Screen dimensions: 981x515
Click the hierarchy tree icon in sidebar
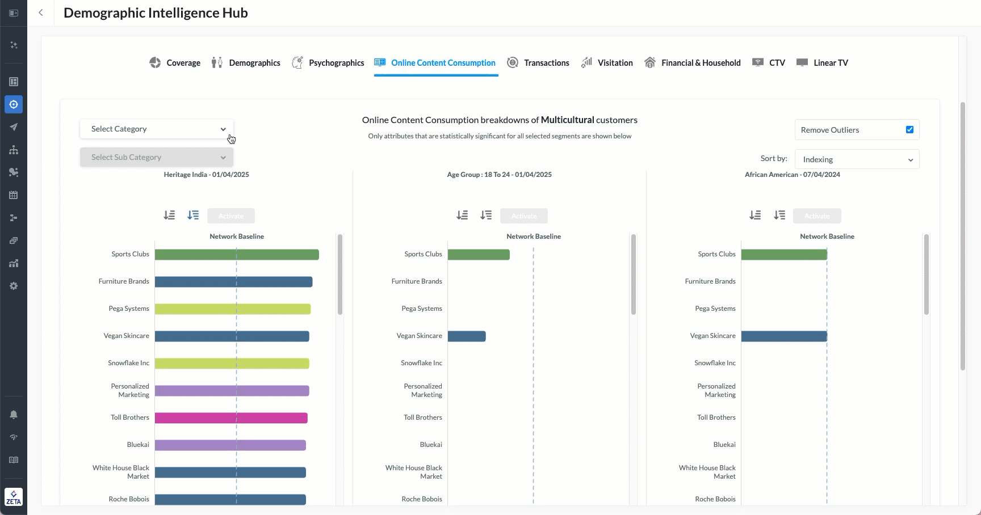14,150
